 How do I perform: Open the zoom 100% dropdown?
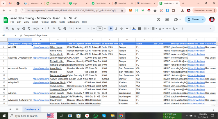click(x=38, y=28)
